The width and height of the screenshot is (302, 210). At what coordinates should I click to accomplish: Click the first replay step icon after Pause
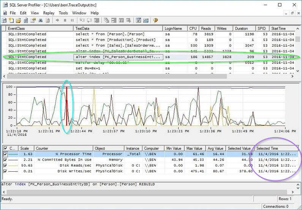[82, 20]
